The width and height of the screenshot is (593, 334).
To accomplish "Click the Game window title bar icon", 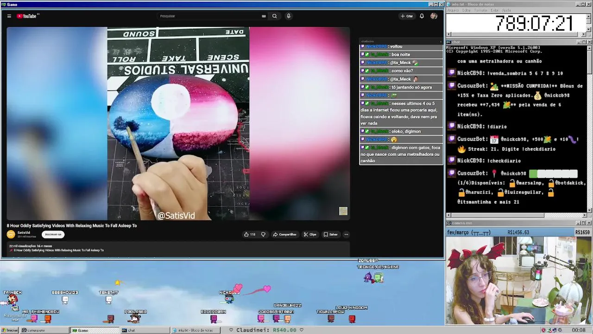I will pos(3,4).
